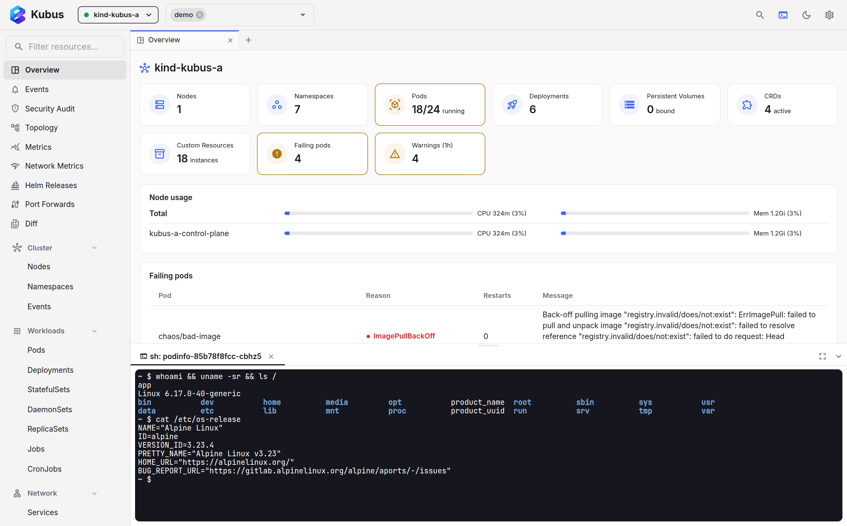Screen dimensions: 847x526
Task: Click the Total CPU usage bar
Action: tap(378, 213)
